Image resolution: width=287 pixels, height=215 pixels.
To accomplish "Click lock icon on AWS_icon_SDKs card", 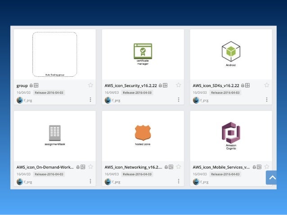I will click(x=243, y=85).
